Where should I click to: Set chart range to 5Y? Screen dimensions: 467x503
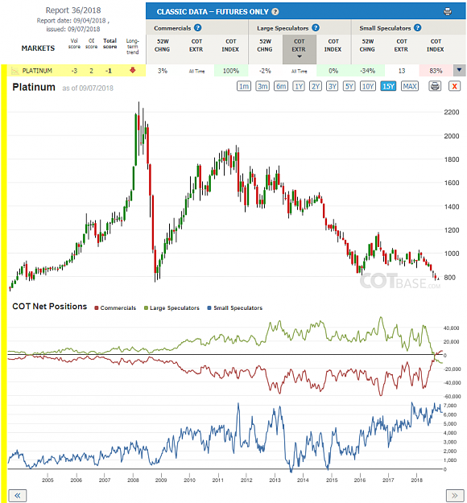tap(349, 86)
